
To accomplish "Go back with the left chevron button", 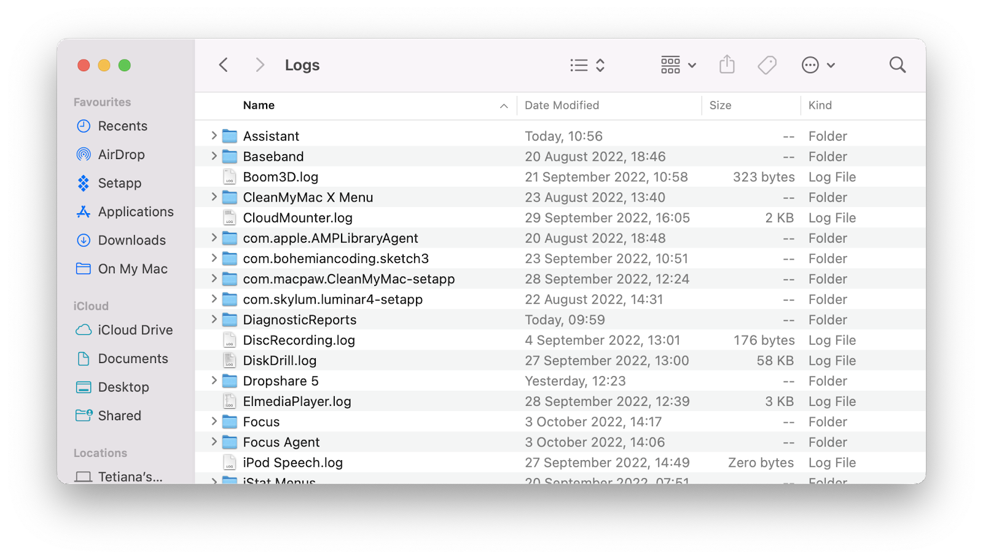I will click(x=224, y=65).
